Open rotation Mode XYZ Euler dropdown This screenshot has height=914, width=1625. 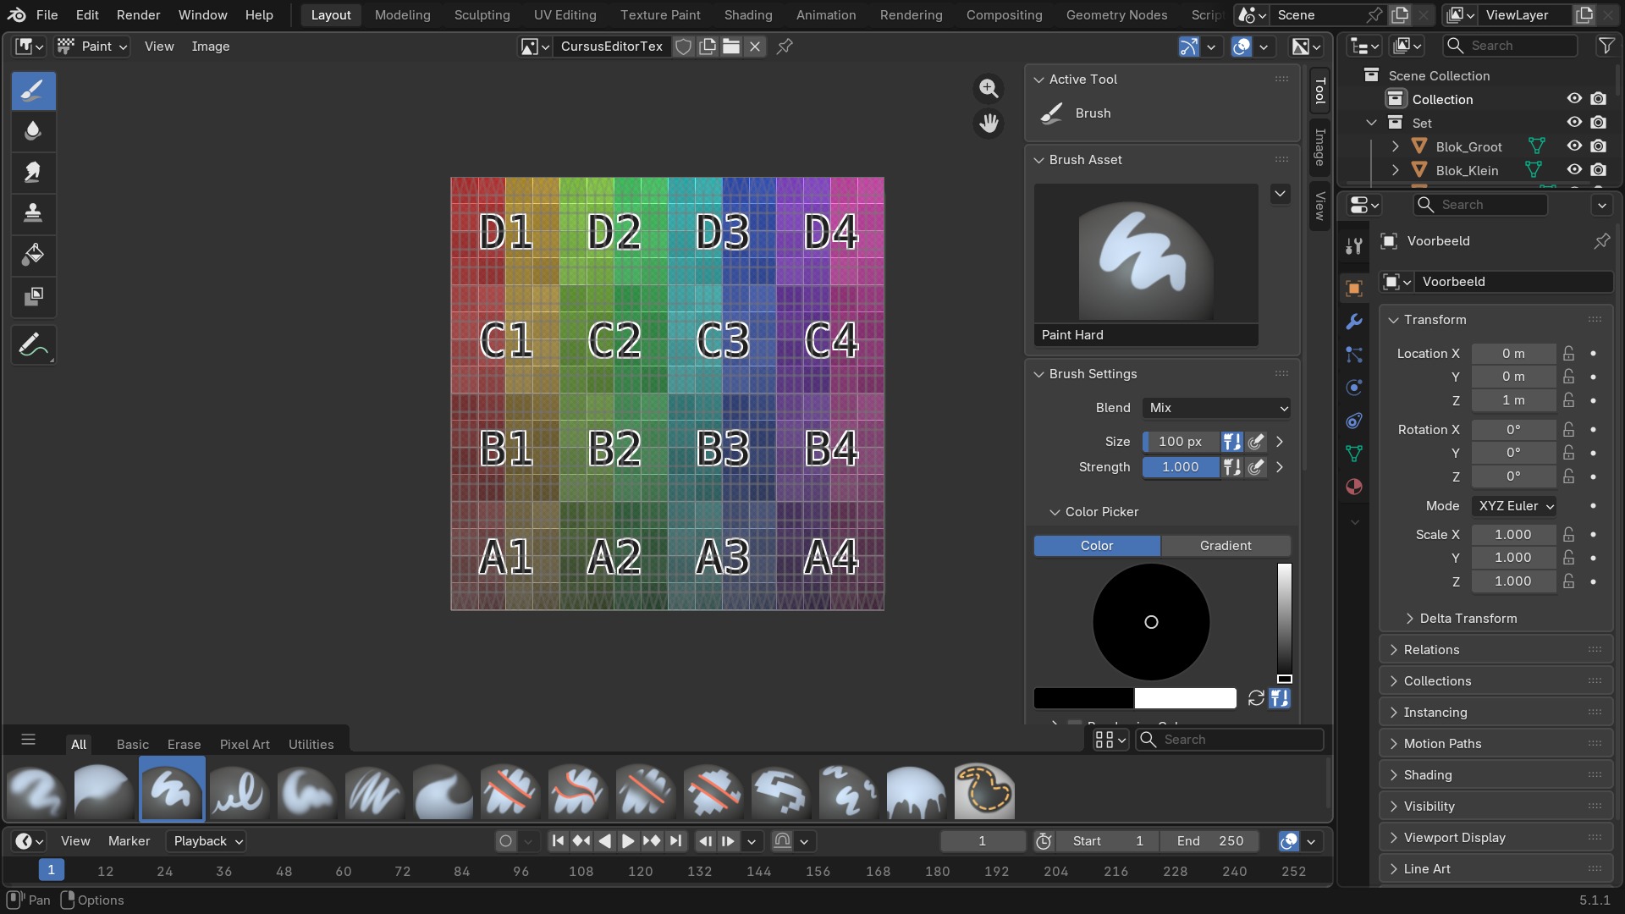[1514, 506]
